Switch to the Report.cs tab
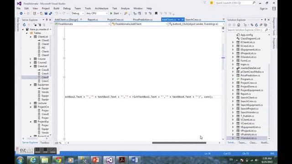Viewport: 292px width, 164px height. pyautogui.click(x=93, y=20)
